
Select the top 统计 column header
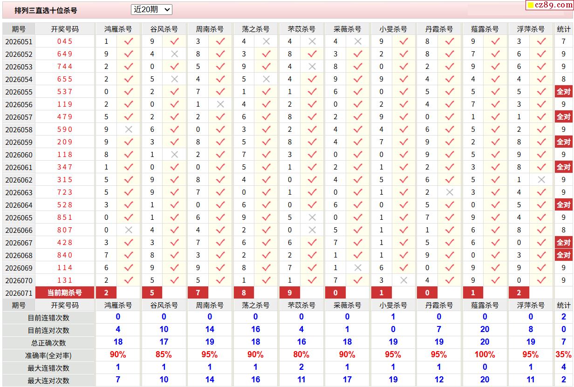pos(563,29)
